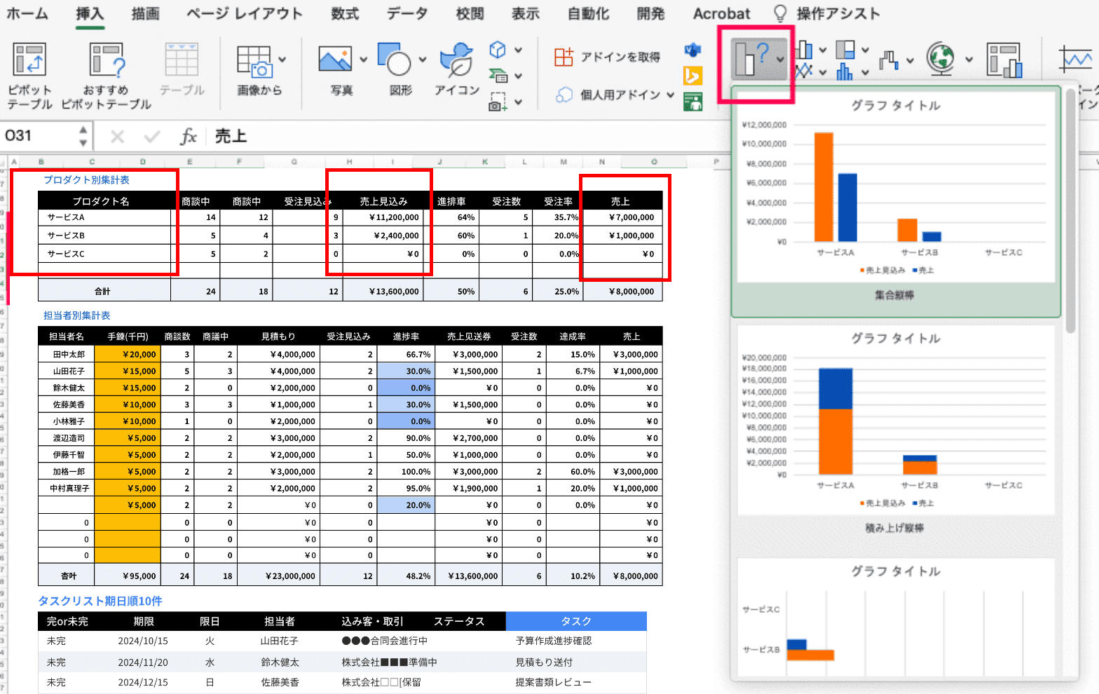Click the Visio Data Visualizer icon

[692, 50]
